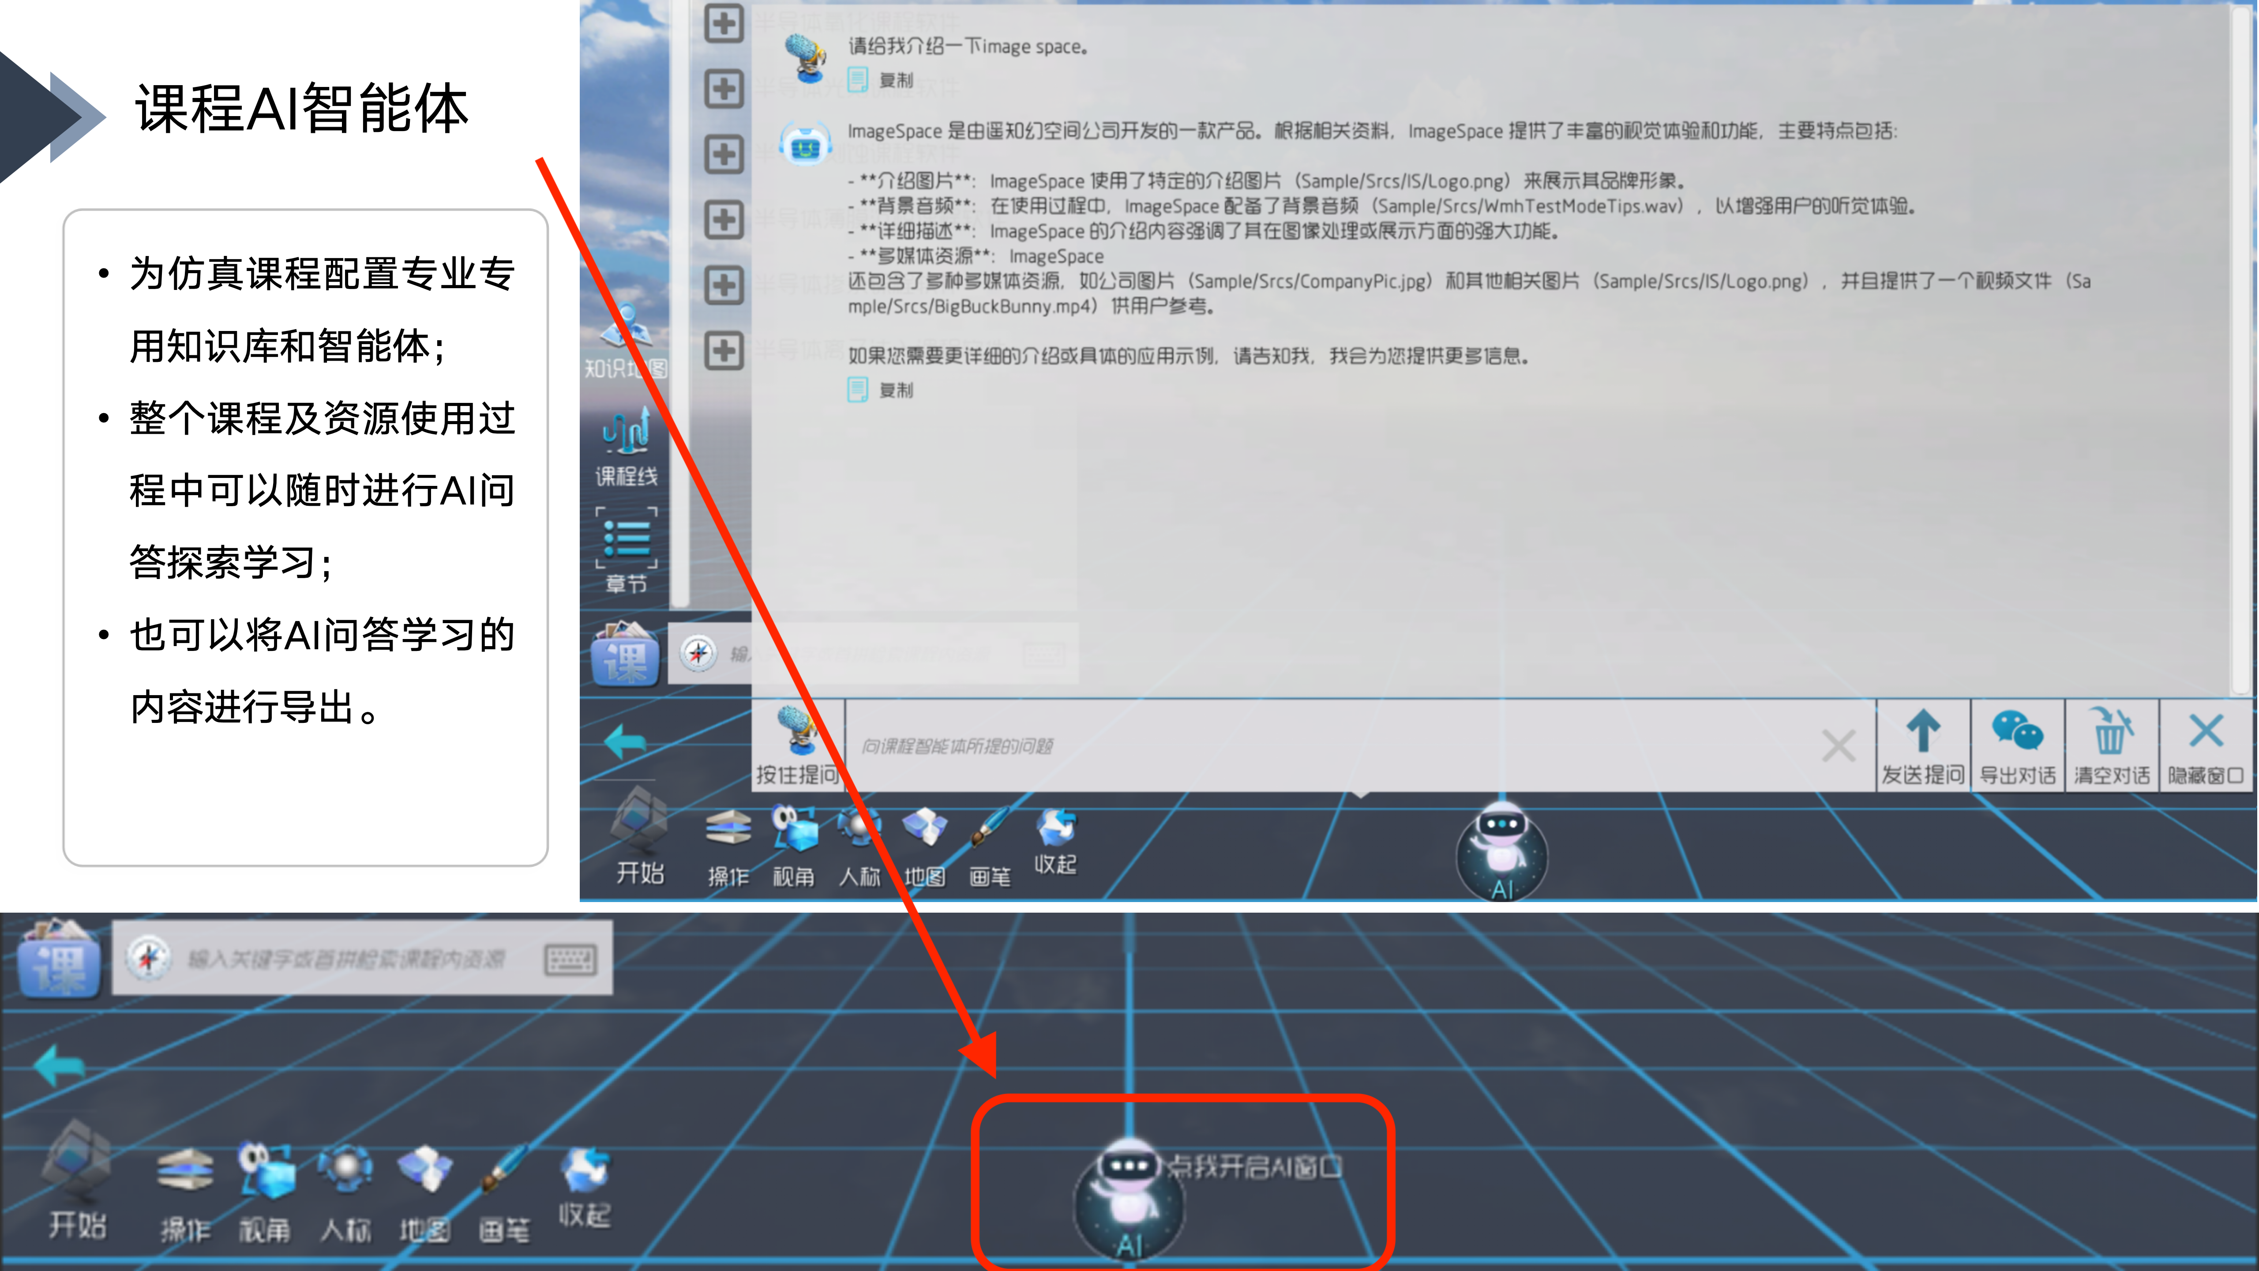2259x1271 pixels.
Task: Hold the 按住提问 voice question button
Action: point(797,745)
